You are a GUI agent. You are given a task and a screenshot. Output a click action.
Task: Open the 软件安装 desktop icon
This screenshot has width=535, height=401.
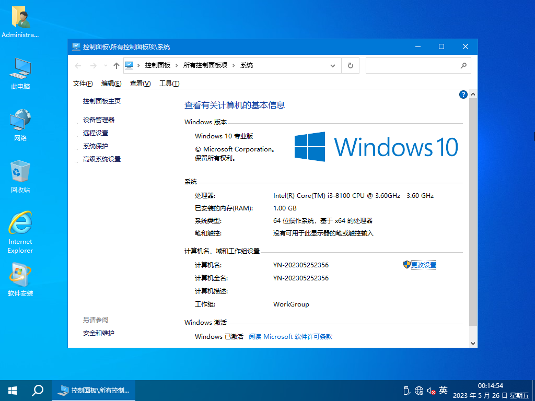coord(20,280)
